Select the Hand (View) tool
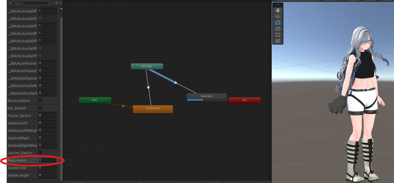The height and width of the screenshot is (183, 394). 278,11
